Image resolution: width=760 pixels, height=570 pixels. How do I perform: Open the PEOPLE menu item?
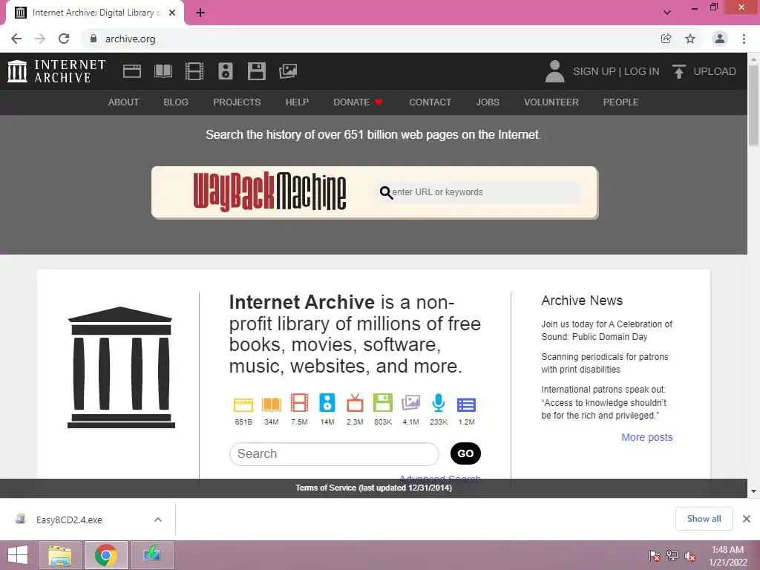click(621, 102)
